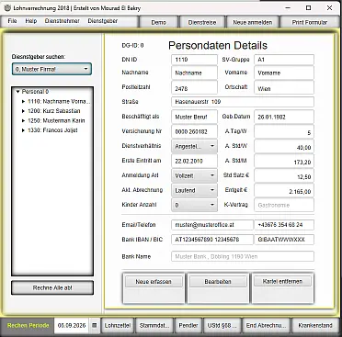The height and width of the screenshot is (337, 342).
Task: Click the email field muster@musteroffice.at
Action: pos(212,225)
